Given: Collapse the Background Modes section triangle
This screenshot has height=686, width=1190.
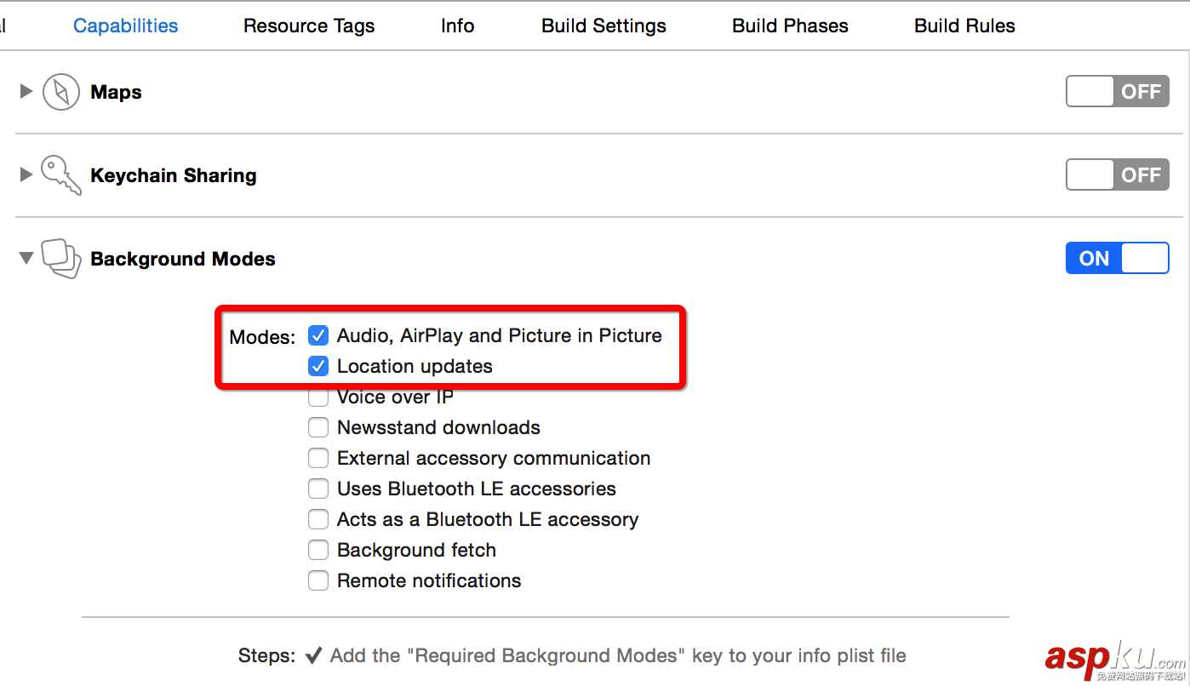Looking at the screenshot, I should pos(26,258).
